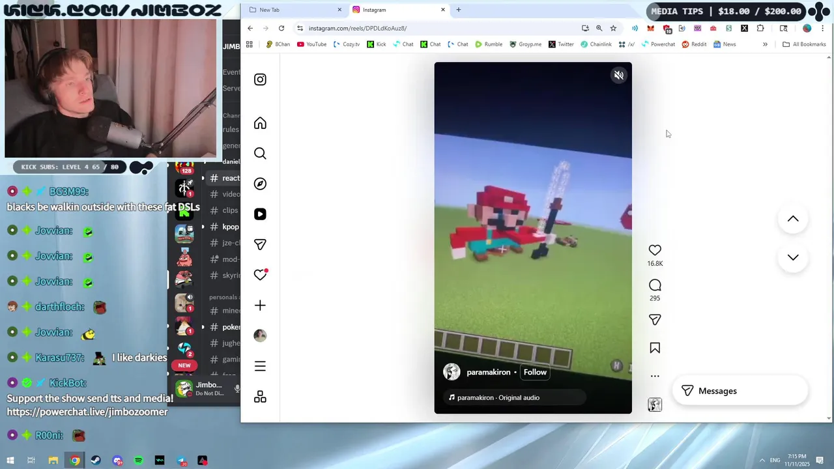Open Spotify from the taskbar

[139, 461]
